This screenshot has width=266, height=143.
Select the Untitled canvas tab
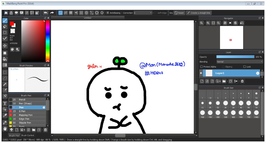click(x=88, y=18)
